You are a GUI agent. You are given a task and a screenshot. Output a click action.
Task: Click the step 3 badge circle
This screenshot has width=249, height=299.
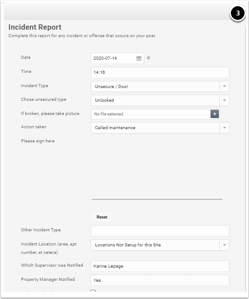coord(238,13)
